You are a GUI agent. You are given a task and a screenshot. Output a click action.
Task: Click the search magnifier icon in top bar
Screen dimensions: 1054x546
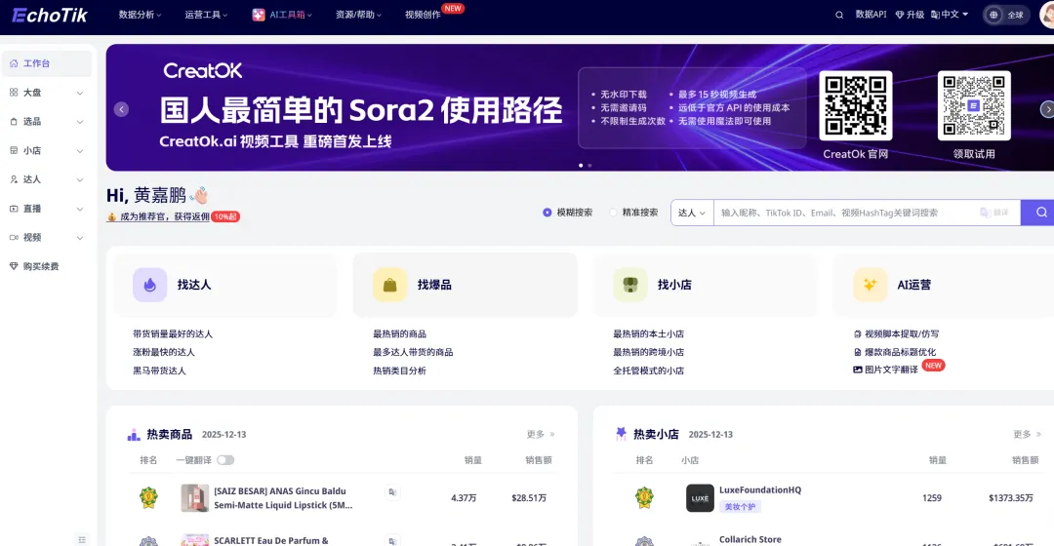point(839,15)
